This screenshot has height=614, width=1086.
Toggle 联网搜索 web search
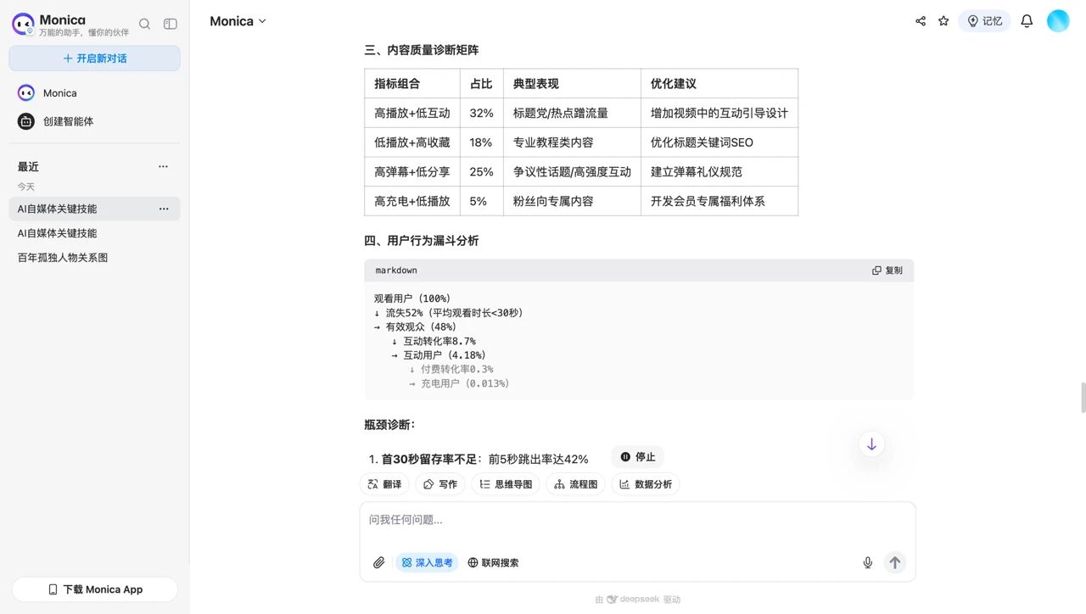493,562
